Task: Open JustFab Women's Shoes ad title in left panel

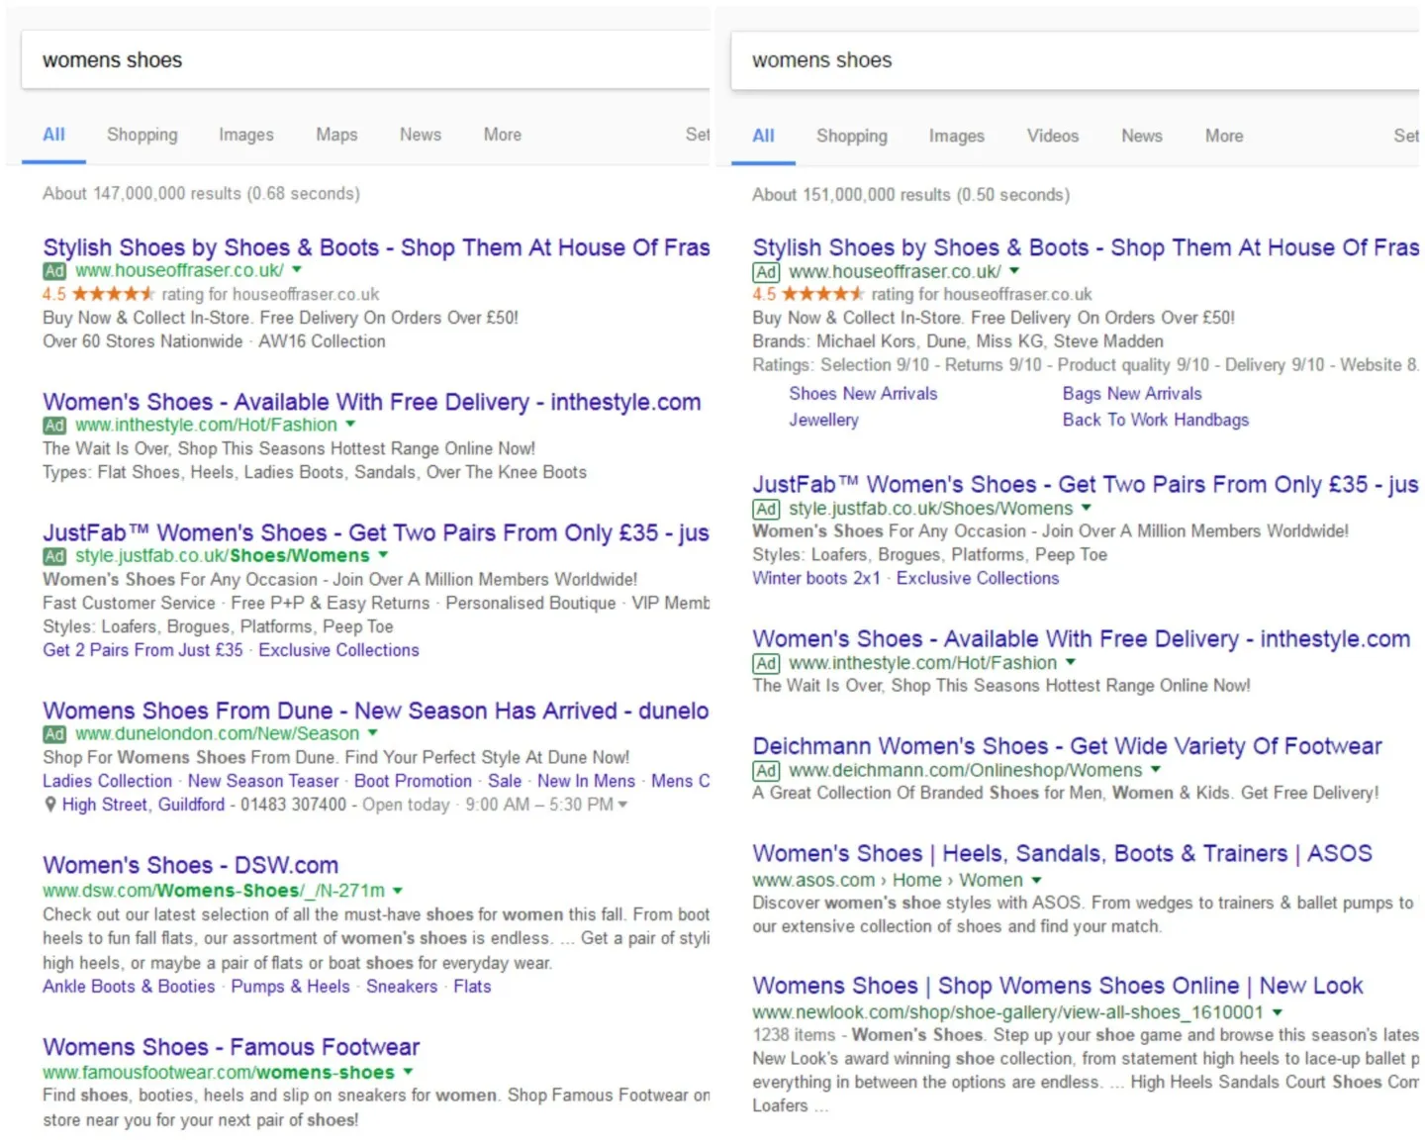Action: 376,532
